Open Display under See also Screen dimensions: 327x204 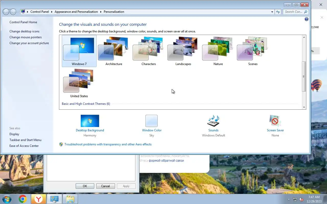(14, 134)
